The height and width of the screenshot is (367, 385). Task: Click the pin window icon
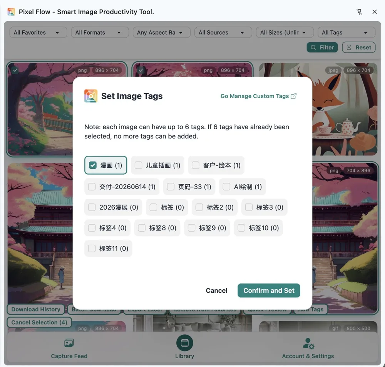click(x=360, y=12)
